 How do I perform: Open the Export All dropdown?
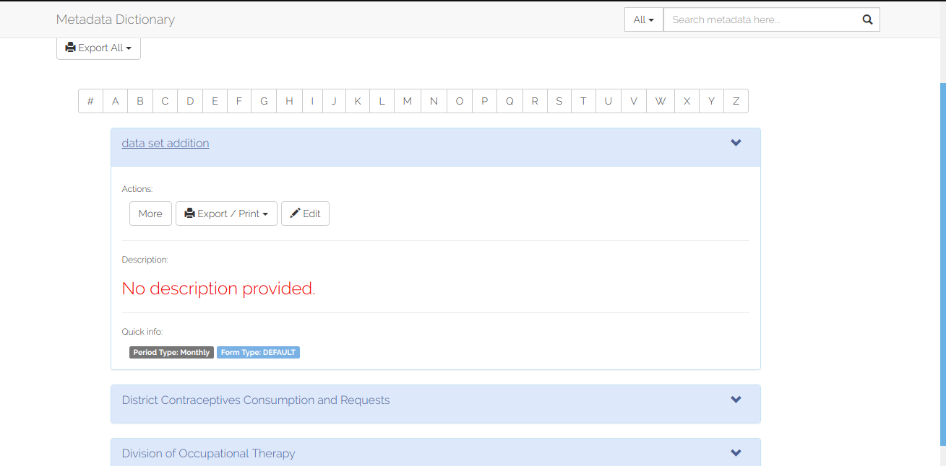(98, 48)
